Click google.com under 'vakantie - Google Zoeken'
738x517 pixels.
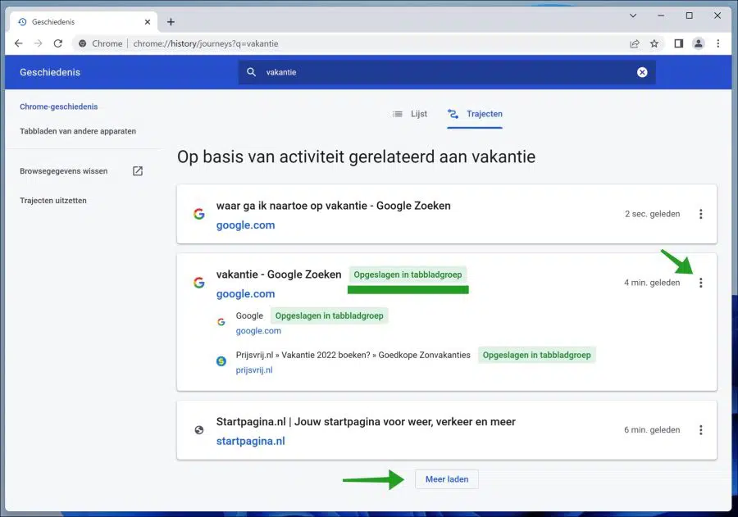point(245,294)
